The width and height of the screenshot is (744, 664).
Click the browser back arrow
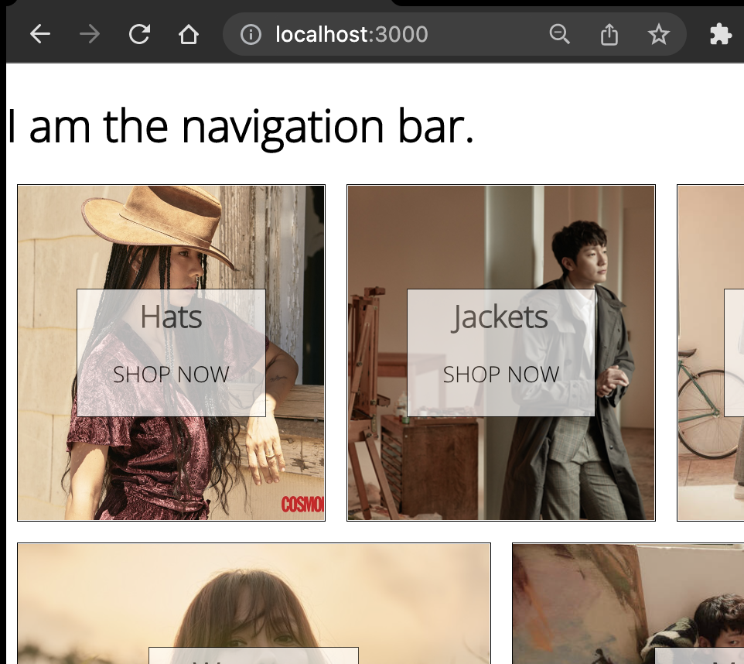[x=40, y=34]
